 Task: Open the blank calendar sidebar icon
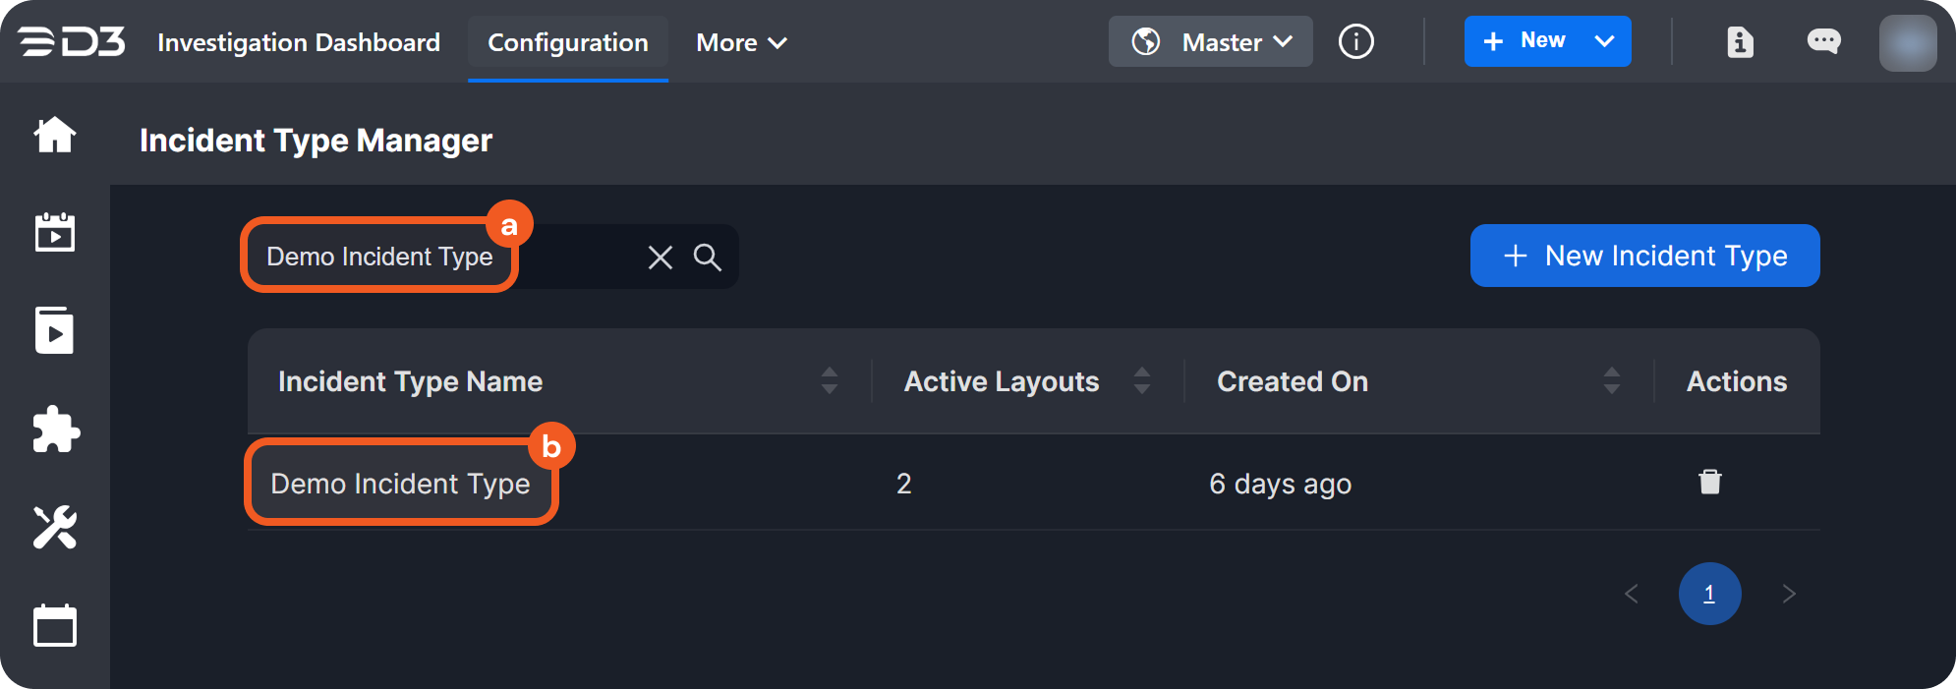pos(55,626)
